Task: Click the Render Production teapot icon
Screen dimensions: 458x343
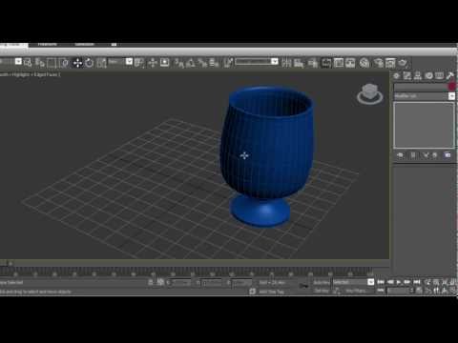Action: (403, 63)
